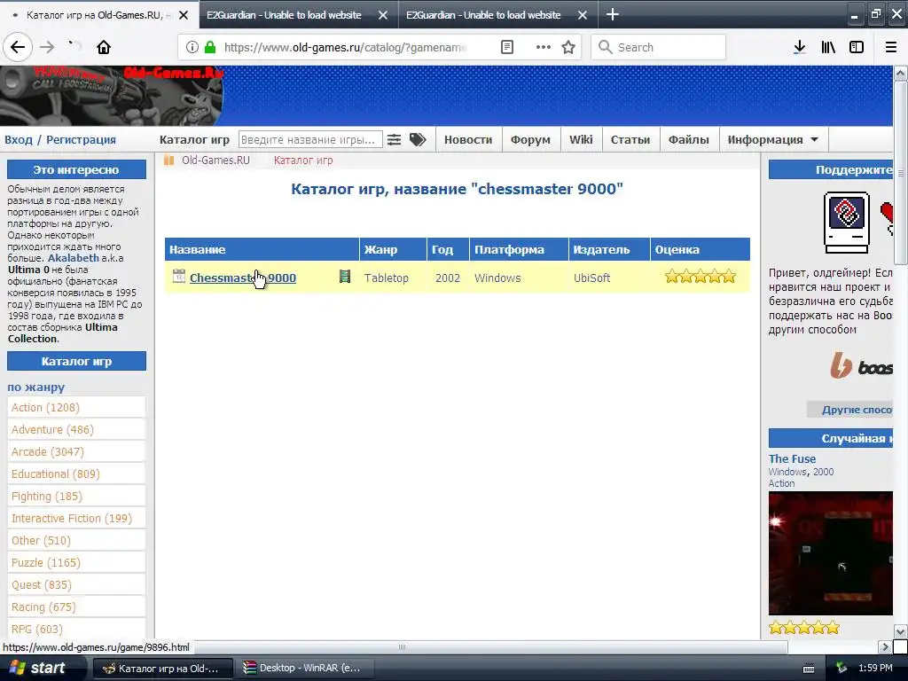Click the Каталог игр breadcrumb link

(x=303, y=160)
